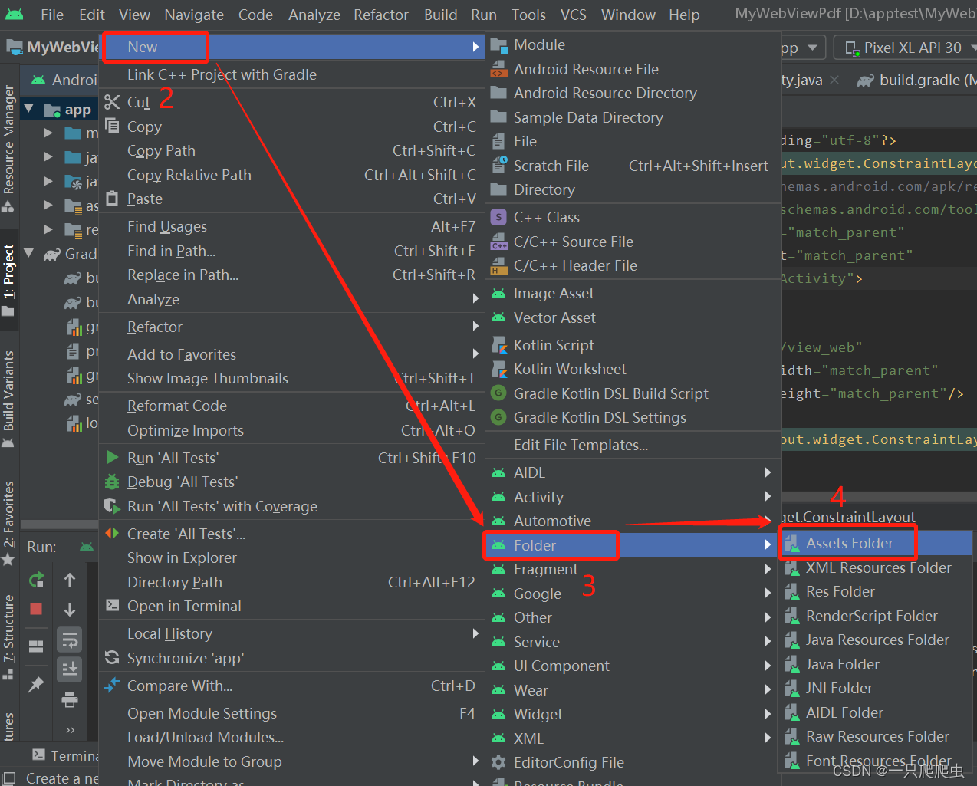977x786 pixels.
Task: Toggle soft-wrap icon in Run panel
Action: pyautogui.click(x=70, y=640)
